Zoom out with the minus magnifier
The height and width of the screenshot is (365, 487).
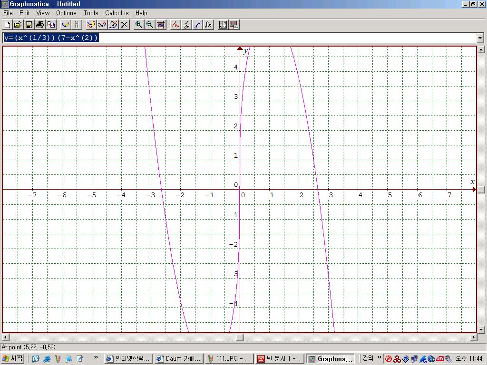(150, 25)
